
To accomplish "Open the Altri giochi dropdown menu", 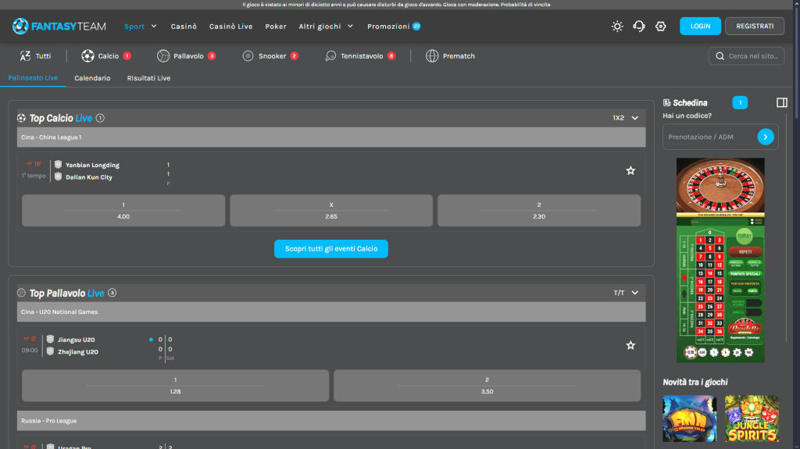I will (326, 26).
